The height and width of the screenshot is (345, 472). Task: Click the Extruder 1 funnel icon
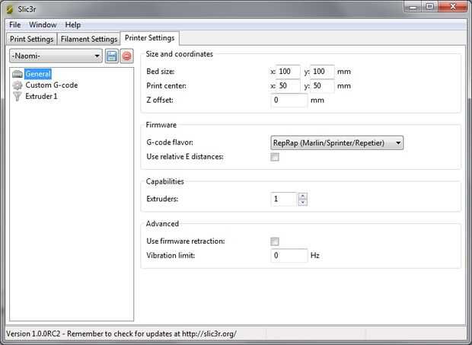click(18, 96)
